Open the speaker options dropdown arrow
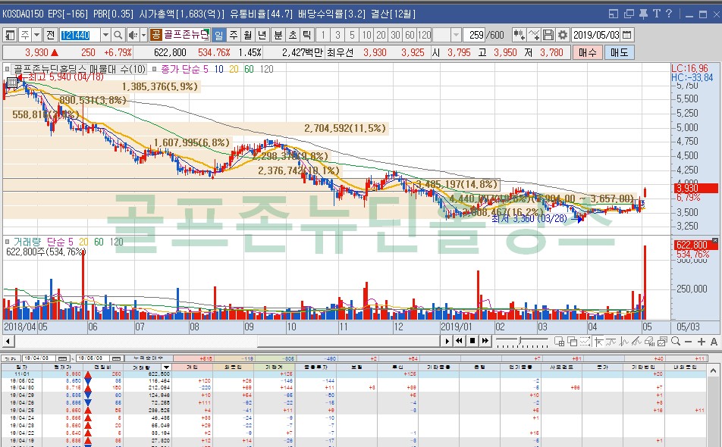Screen dimensions: 722x447 143,35
